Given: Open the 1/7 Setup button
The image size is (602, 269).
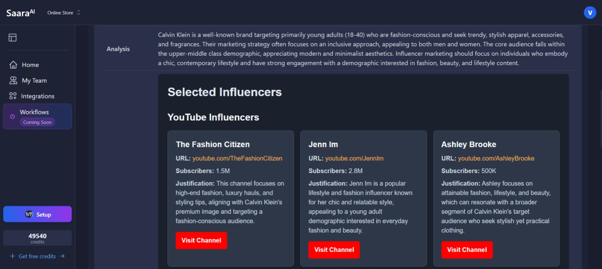Looking at the screenshot, I should click(38, 214).
